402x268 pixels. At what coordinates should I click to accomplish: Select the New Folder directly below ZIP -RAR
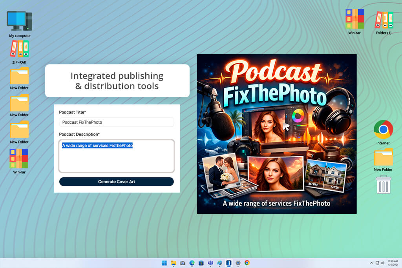click(19, 78)
